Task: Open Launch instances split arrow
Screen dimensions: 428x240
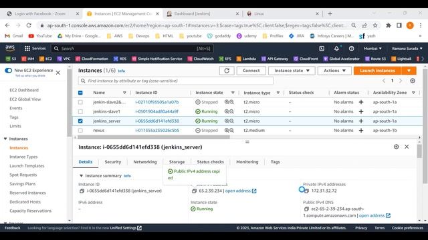Action: tap(409, 71)
